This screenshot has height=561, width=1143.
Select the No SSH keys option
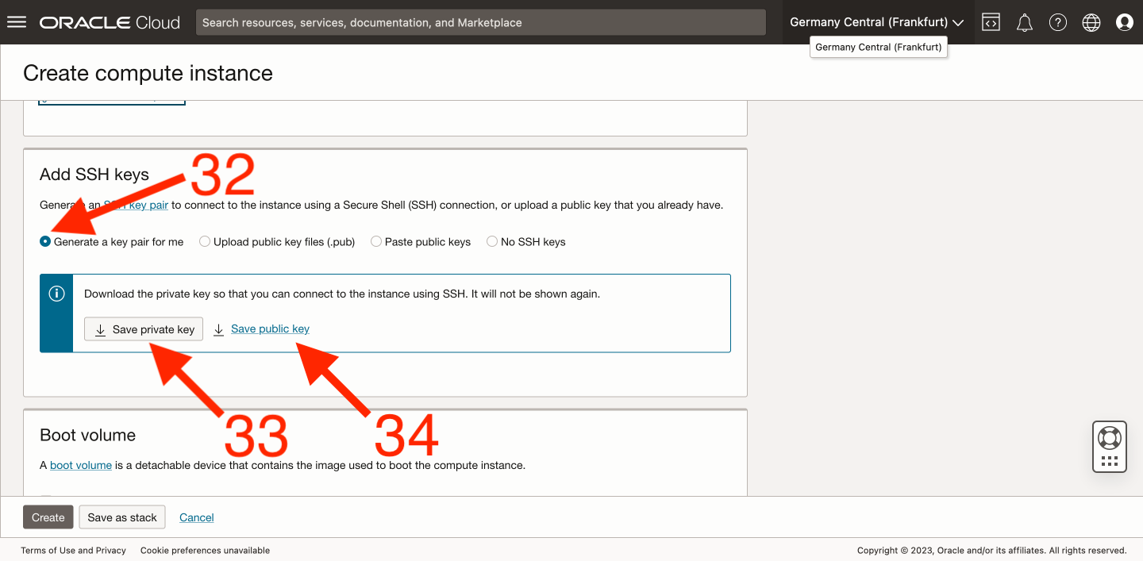492,242
